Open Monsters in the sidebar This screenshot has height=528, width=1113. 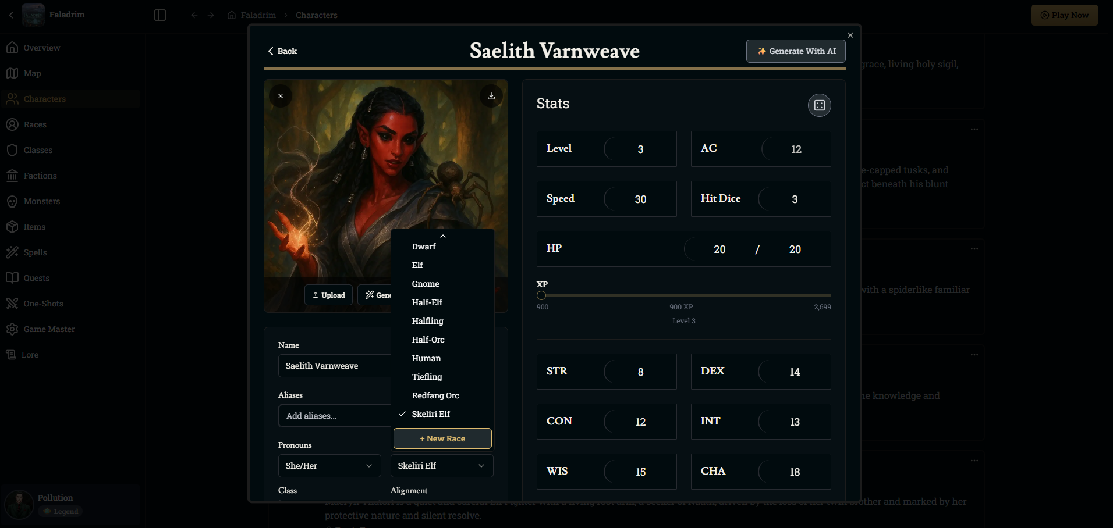[42, 201]
